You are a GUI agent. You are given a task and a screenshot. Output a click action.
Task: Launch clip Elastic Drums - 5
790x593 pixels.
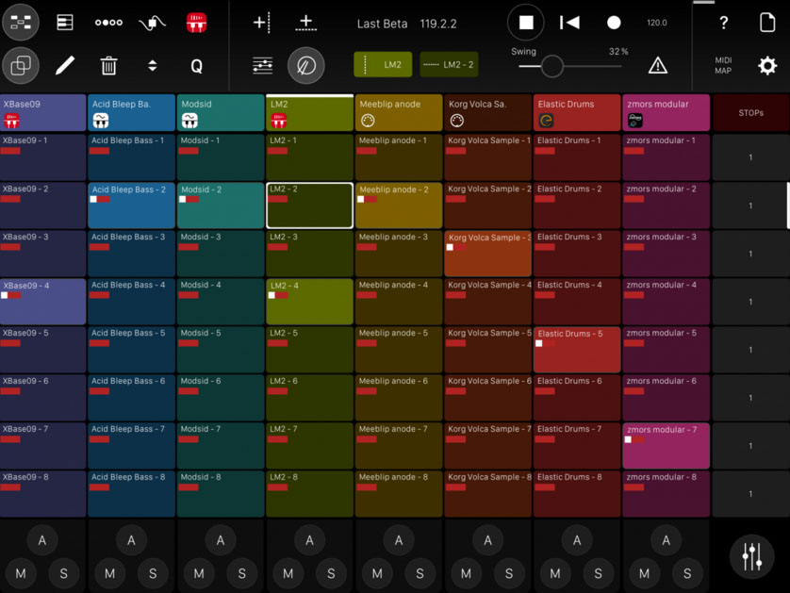[577, 350]
